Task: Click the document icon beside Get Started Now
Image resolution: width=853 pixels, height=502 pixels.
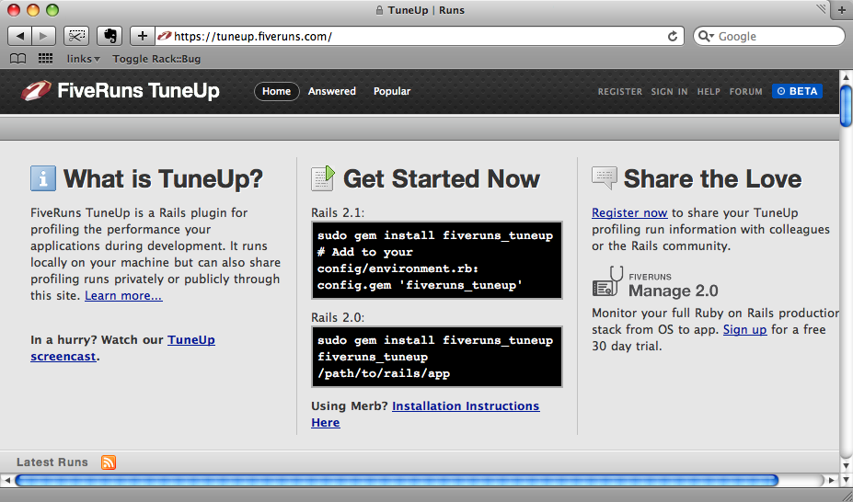Action: (323, 178)
